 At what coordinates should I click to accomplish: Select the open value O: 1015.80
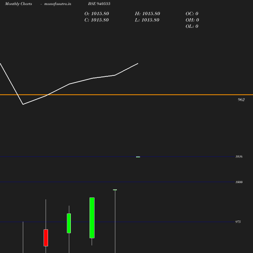click(x=97, y=14)
